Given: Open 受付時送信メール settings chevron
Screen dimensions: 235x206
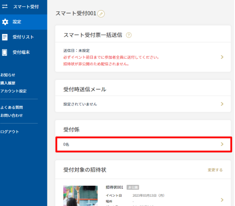Looking at the screenshot, I should 222,104.
